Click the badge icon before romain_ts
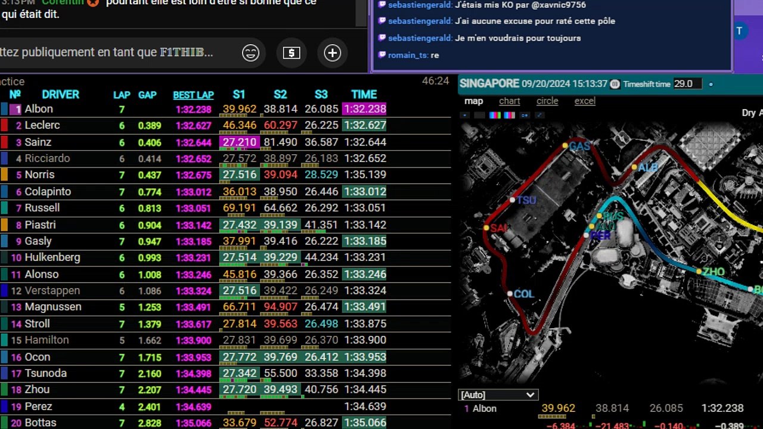The image size is (763, 429). click(x=382, y=55)
